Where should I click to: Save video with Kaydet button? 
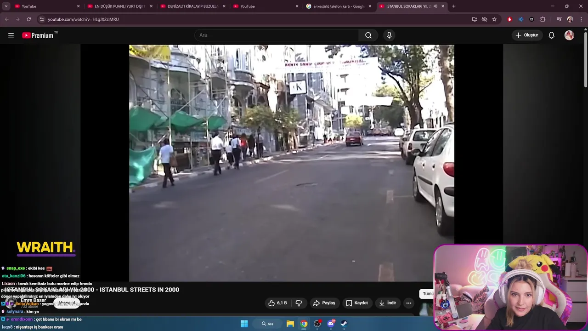pos(357,303)
